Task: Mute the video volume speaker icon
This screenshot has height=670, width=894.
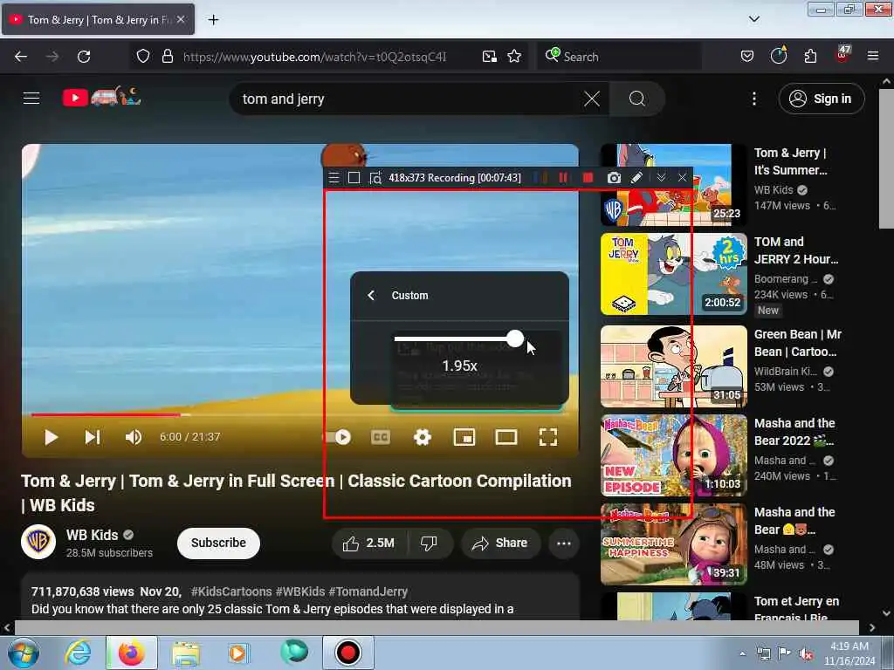Action: tap(134, 437)
